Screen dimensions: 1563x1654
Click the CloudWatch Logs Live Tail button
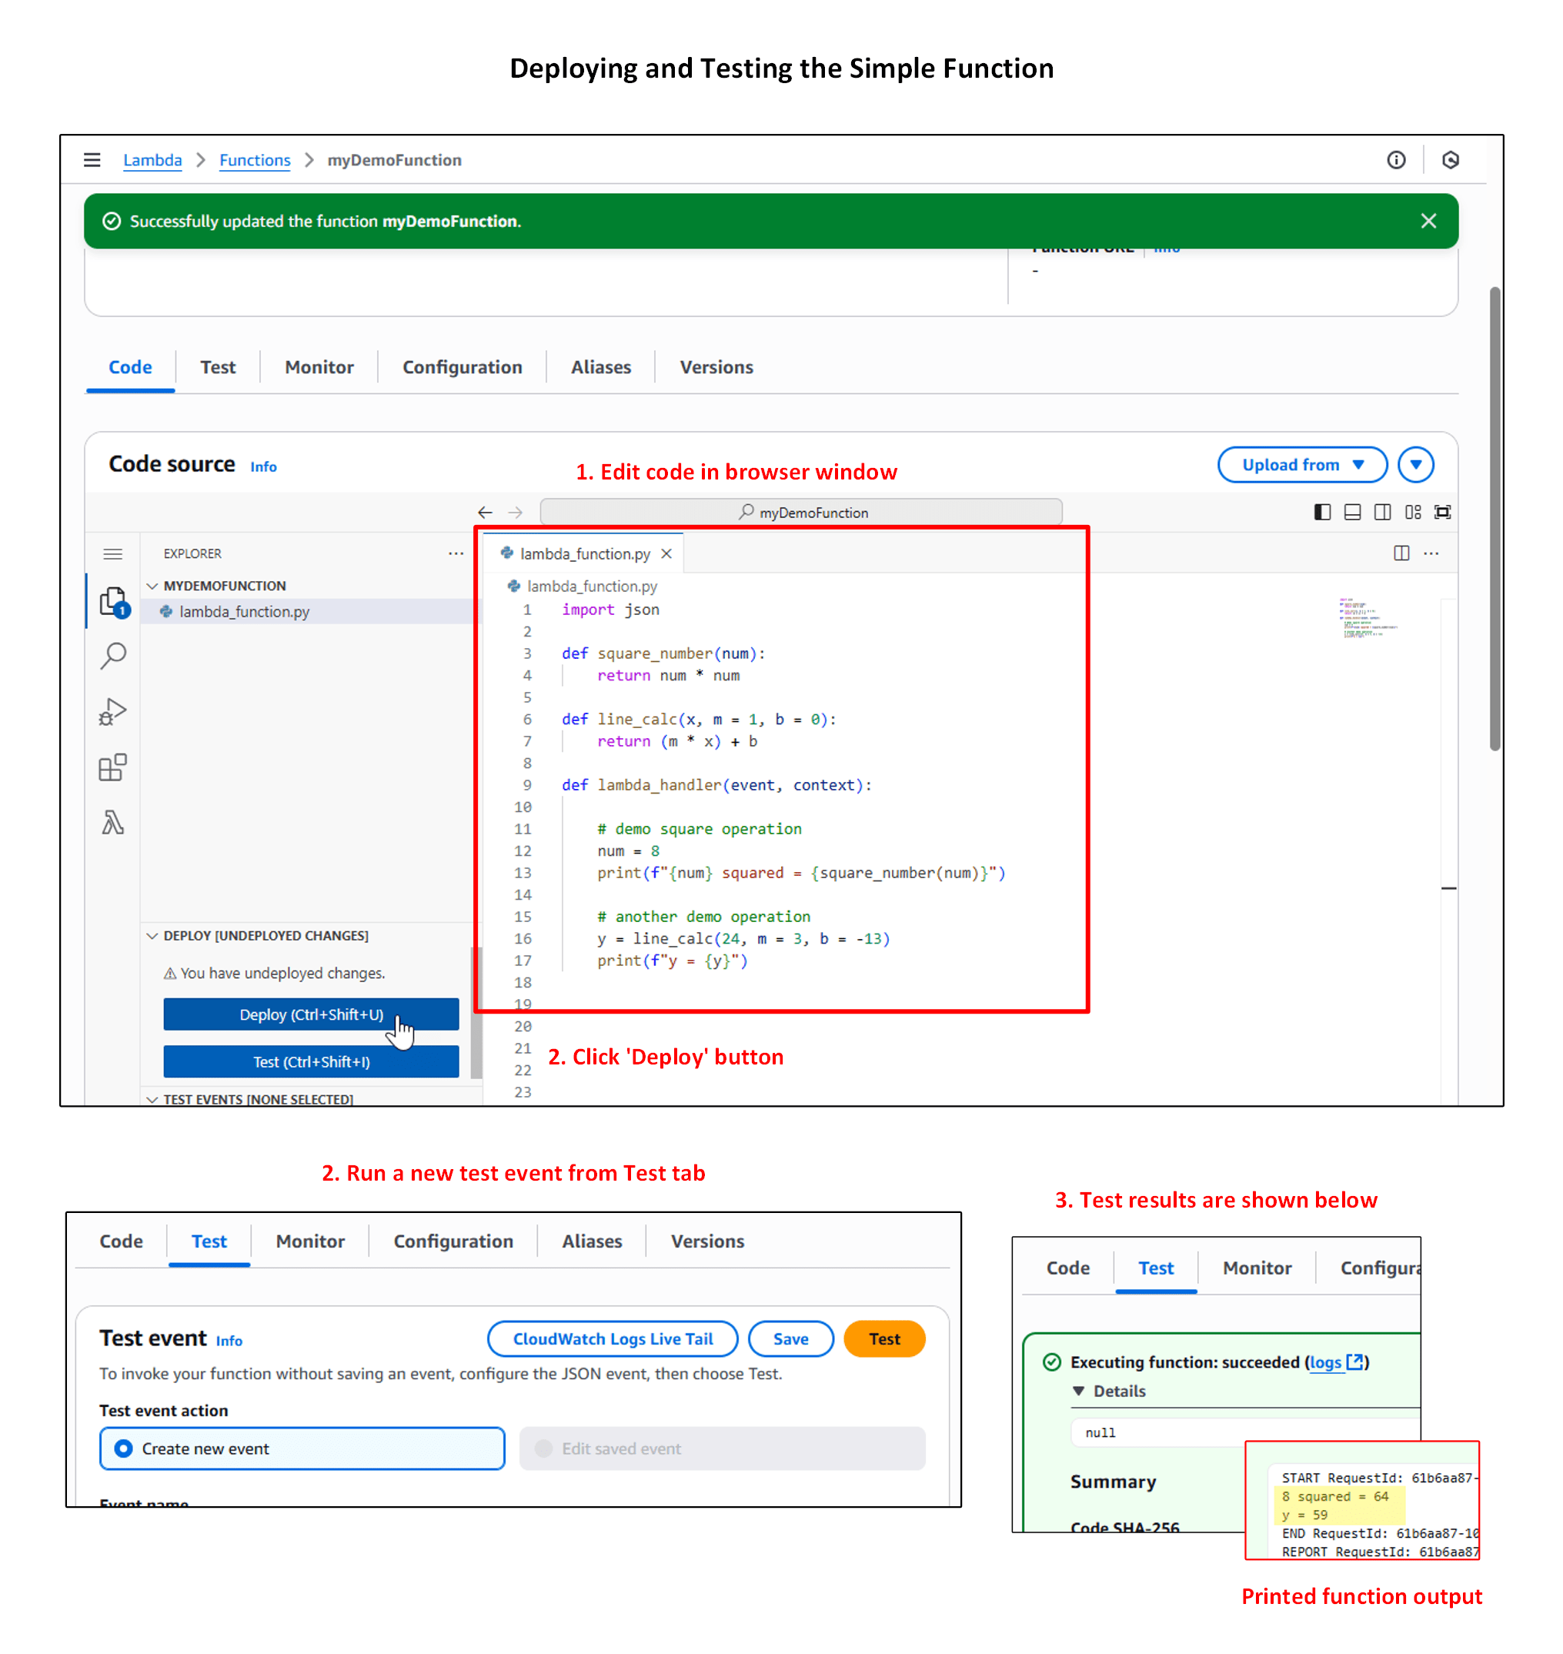(x=613, y=1339)
